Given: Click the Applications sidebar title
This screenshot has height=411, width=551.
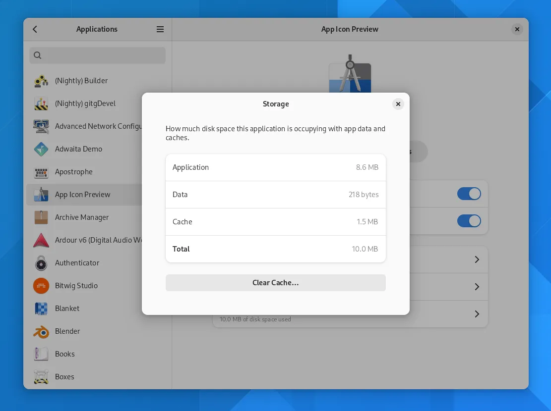Looking at the screenshot, I should point(97,29).
